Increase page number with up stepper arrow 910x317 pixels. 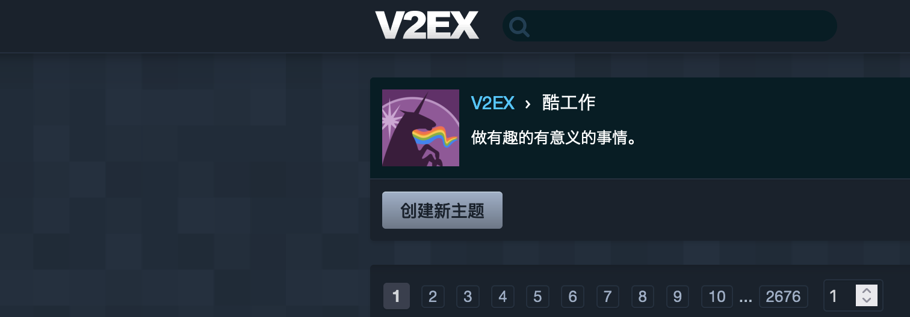point(867,291)
